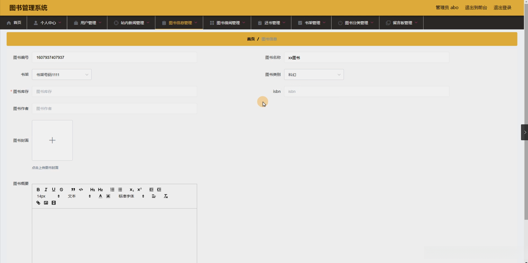This screenshot has height=263, width=528.
Task: Click the 图书管理系统 site title
Action: click(x=28, y=8)
